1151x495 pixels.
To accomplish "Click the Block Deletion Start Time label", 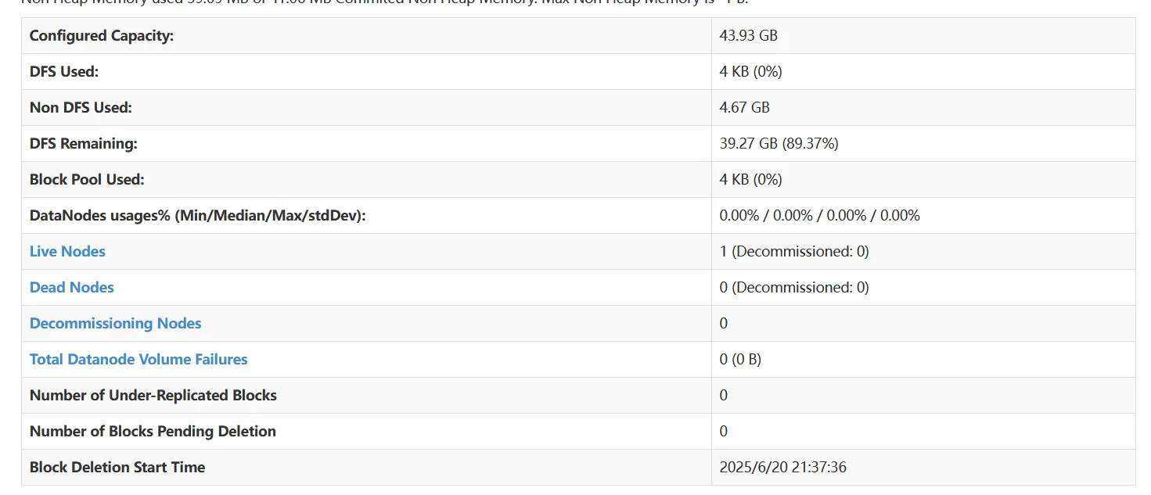I will (117, 467).
